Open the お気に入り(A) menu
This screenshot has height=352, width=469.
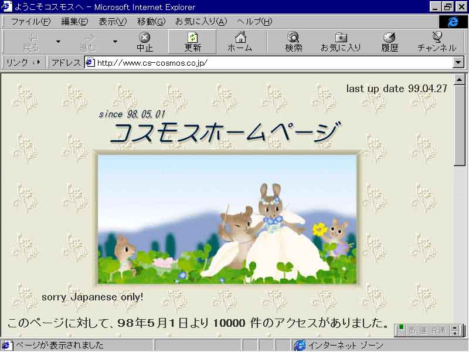click(201, 22)
